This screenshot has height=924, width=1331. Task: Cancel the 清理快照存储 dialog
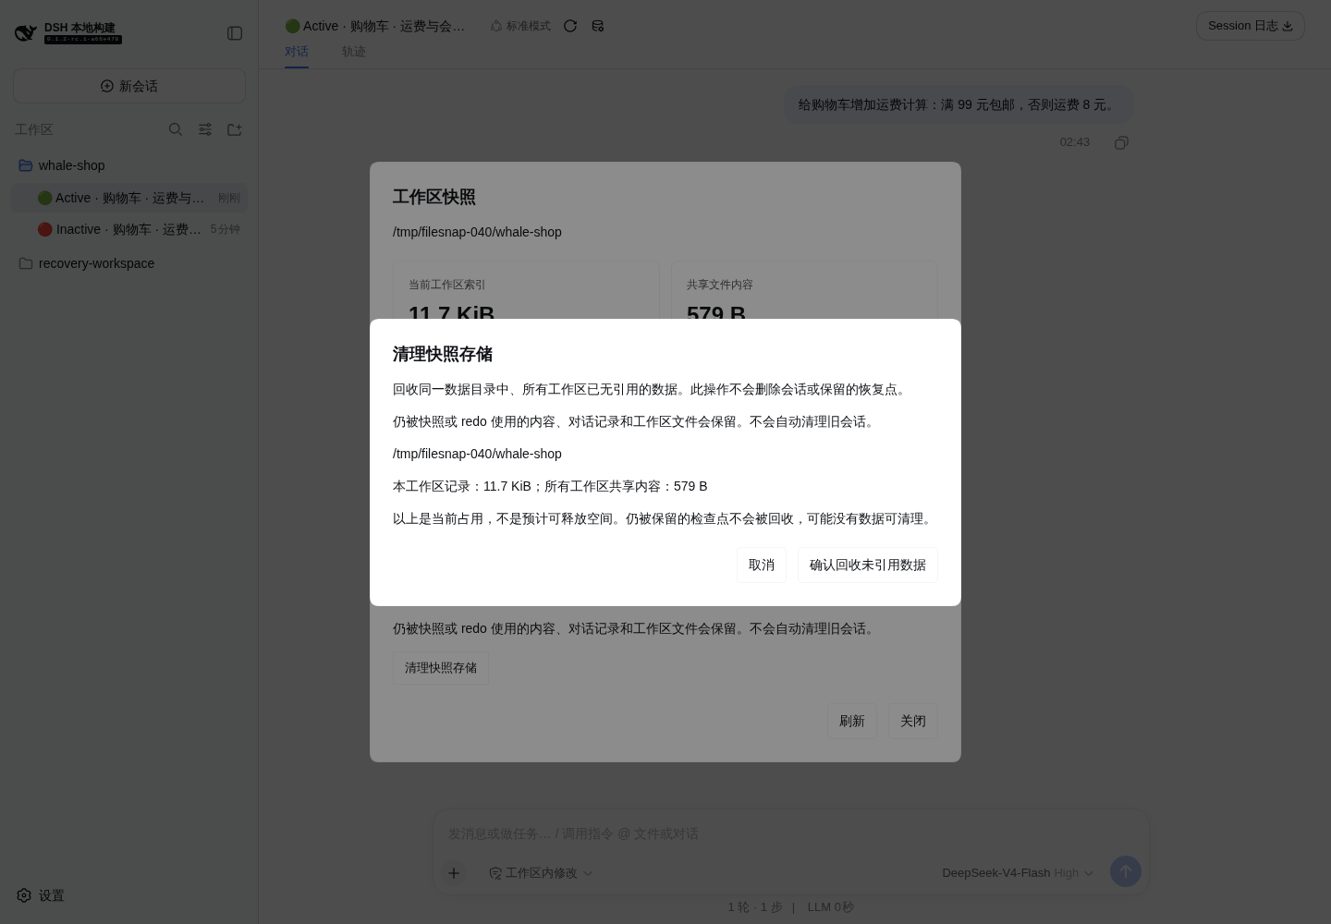[x=762, y=565]
